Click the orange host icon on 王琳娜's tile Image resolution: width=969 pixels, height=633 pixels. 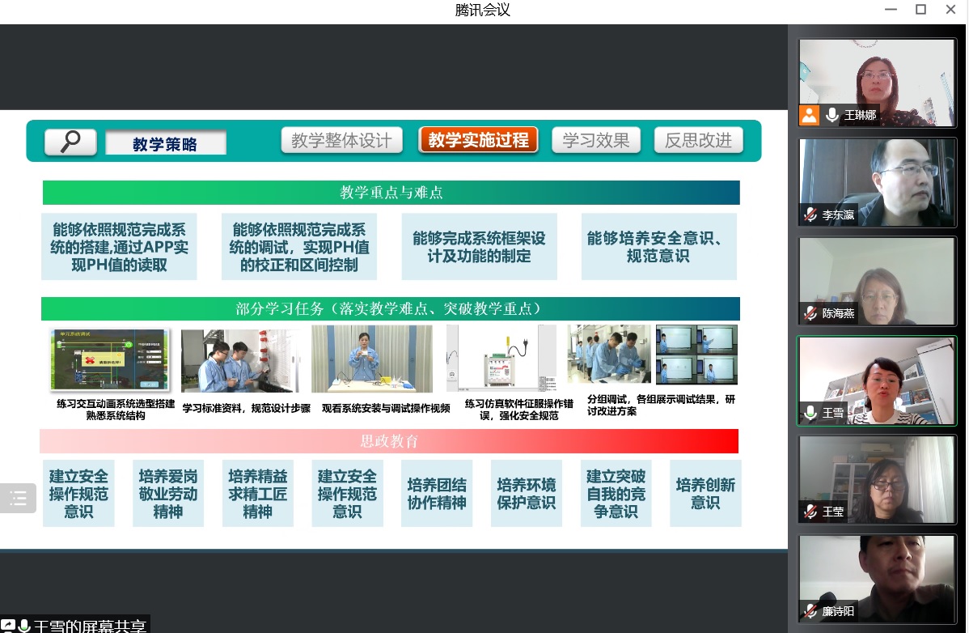(x=809, y=115)
